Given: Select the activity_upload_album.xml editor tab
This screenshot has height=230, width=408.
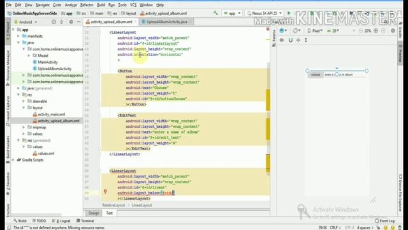Looking at the screenshot, I should pyautogui.click(x=112, y=22).
